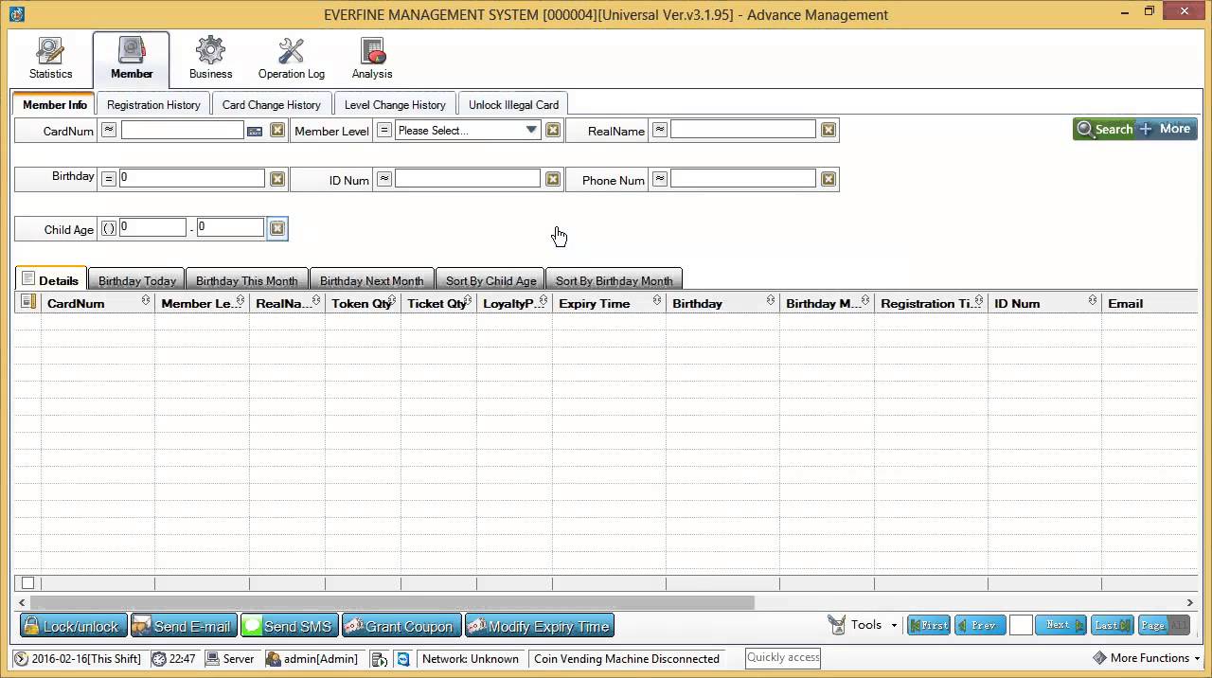Click the status bar device icon after admin
Image resolution: width=1212 pixels, height=678 pixels.
pos(379,659)
